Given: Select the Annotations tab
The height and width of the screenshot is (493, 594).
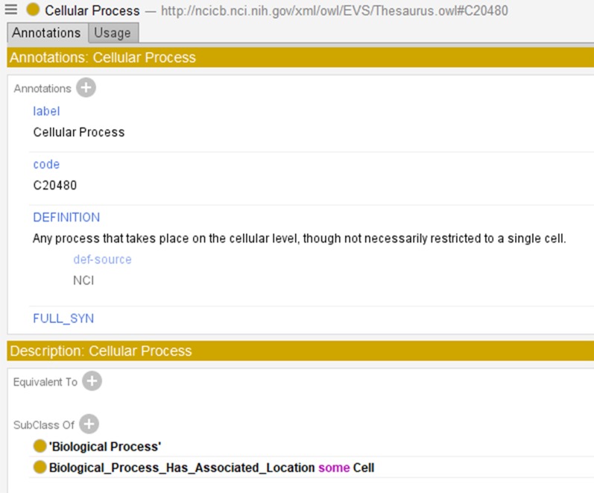Looking at the screenshot, I should coord(46,33).
